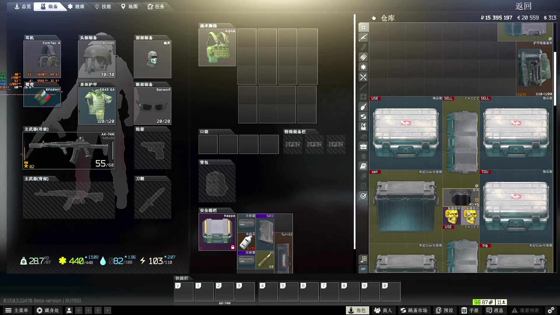Select the Batwolf glasses item
This screenshot has width=560, height=315.
point(153,106)
